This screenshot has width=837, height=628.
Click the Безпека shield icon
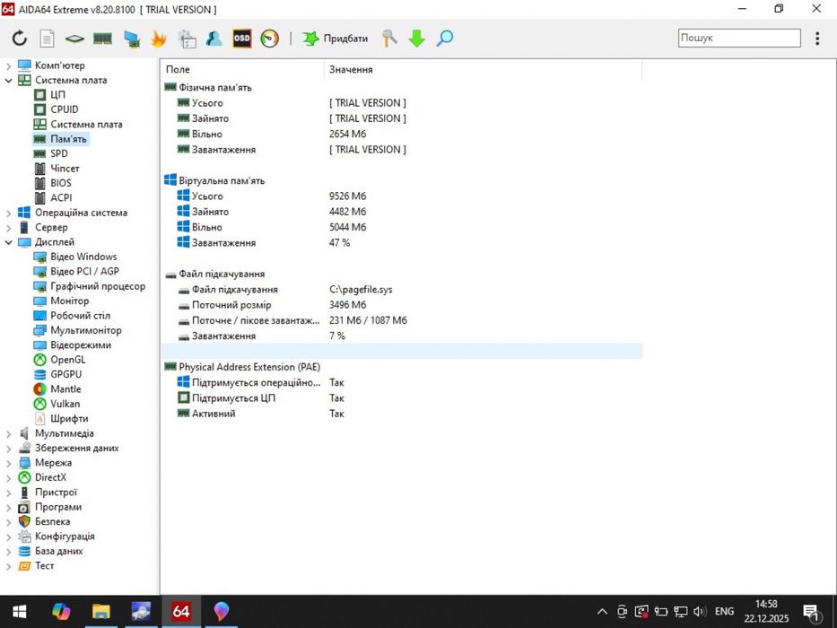tap(24, 522)
